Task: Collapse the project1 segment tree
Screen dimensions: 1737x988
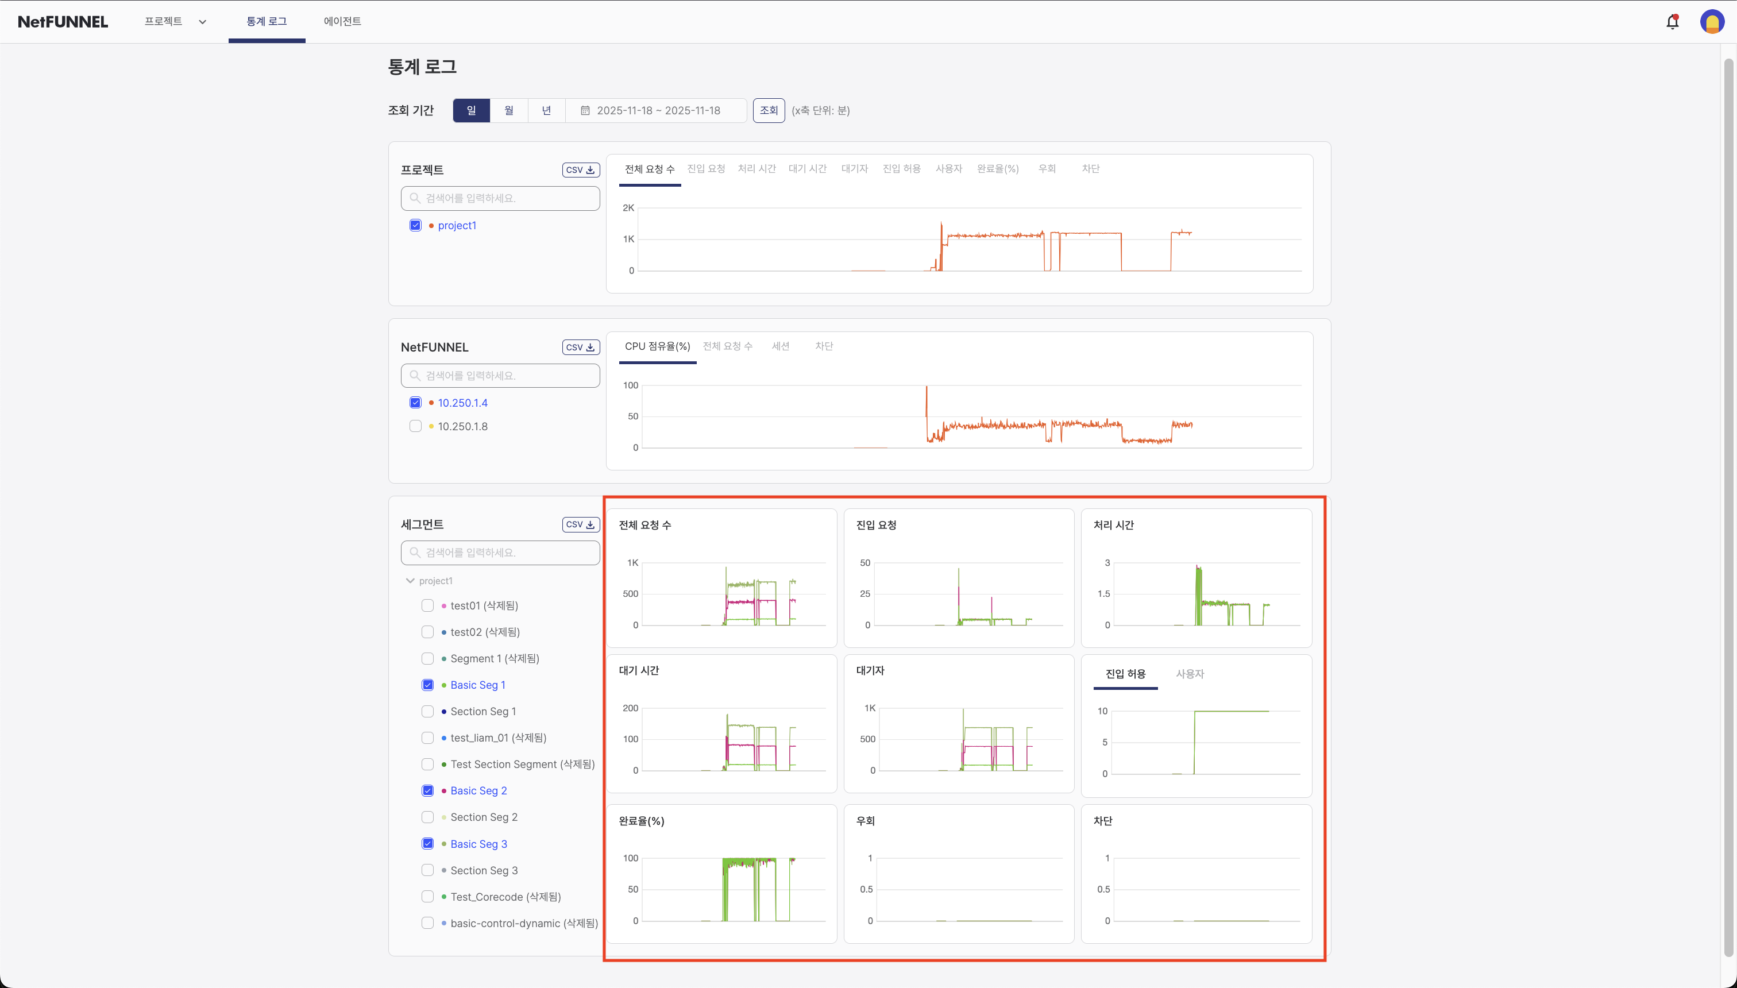Action: point(410,581)
